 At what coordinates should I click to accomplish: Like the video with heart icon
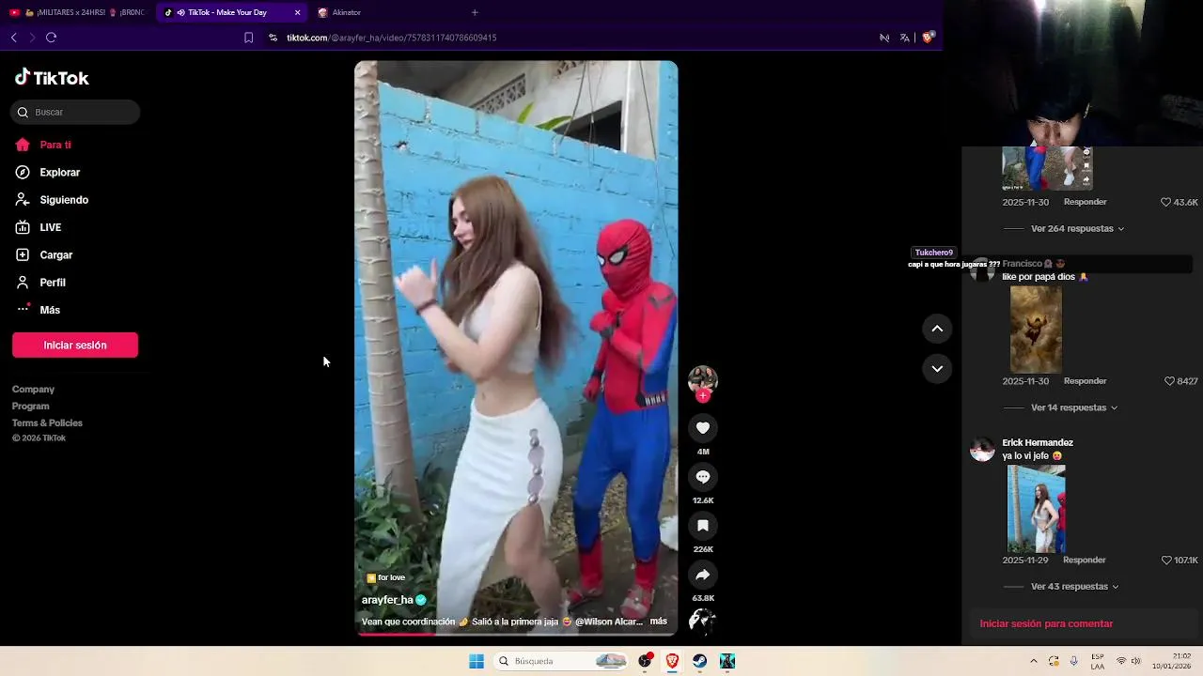[703, 428]
